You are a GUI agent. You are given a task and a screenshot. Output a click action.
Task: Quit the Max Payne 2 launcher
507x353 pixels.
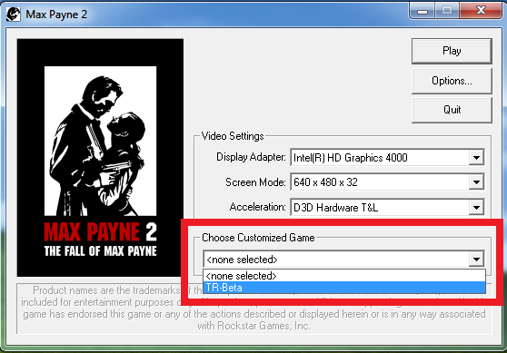(452, 110)
